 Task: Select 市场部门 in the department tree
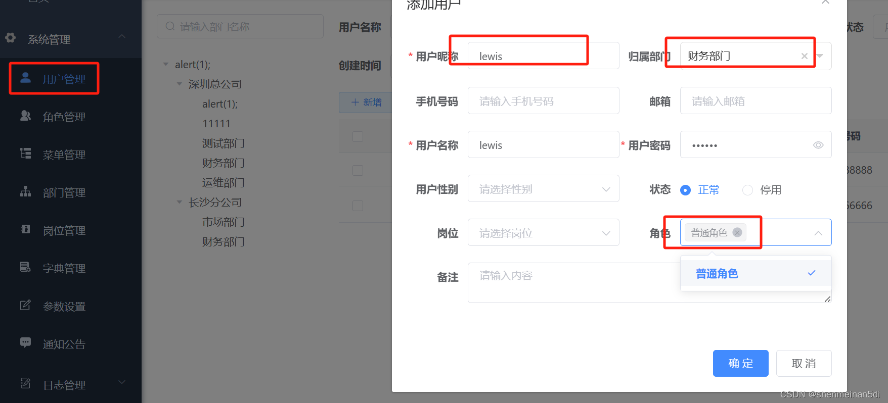(x=224, y=222)
